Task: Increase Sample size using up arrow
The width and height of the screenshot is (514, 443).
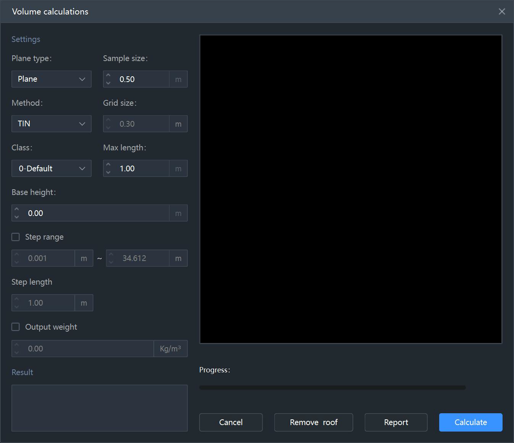Action: pyautogui.click(x=108, y=76)
